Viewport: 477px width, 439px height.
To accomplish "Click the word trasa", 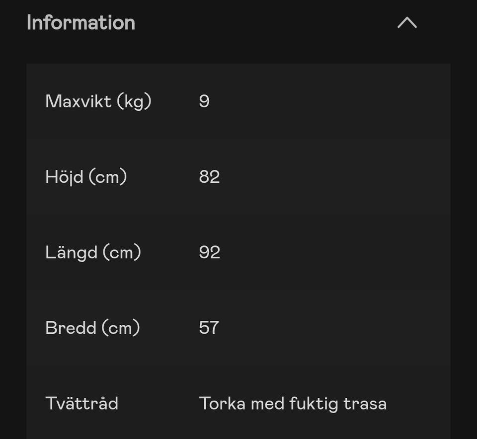I will click(365, 403).
